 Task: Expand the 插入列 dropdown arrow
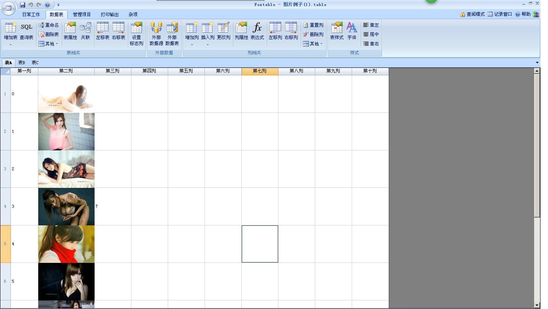tap(208, 45)
